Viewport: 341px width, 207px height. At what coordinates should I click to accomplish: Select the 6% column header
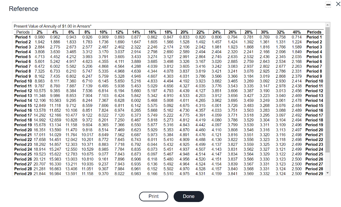(x=71, y=32)
